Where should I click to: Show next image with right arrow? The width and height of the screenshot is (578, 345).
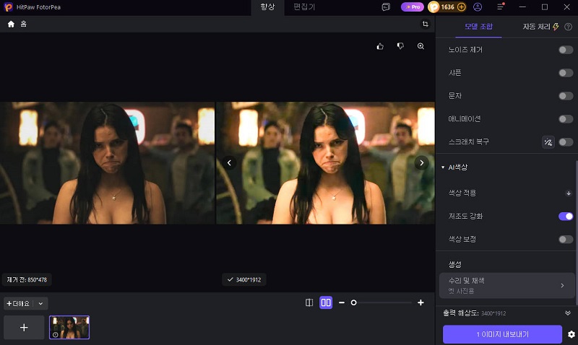pyautogui.click(x=422, y=162)
